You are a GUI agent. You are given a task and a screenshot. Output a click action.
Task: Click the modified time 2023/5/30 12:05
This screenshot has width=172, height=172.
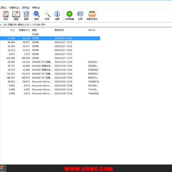[x=64, y=78]
